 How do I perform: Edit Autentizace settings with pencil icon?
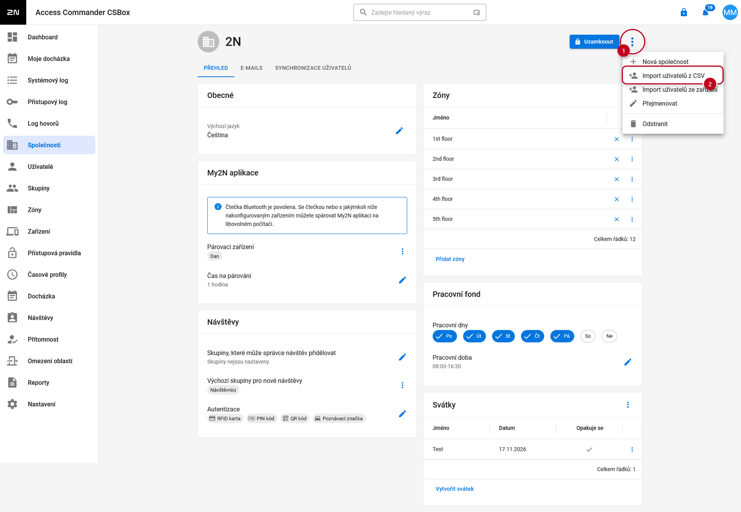(x=403, y=414)
